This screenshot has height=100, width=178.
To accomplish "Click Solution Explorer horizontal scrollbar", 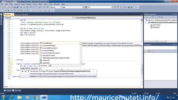I will [x=157, y=41].
